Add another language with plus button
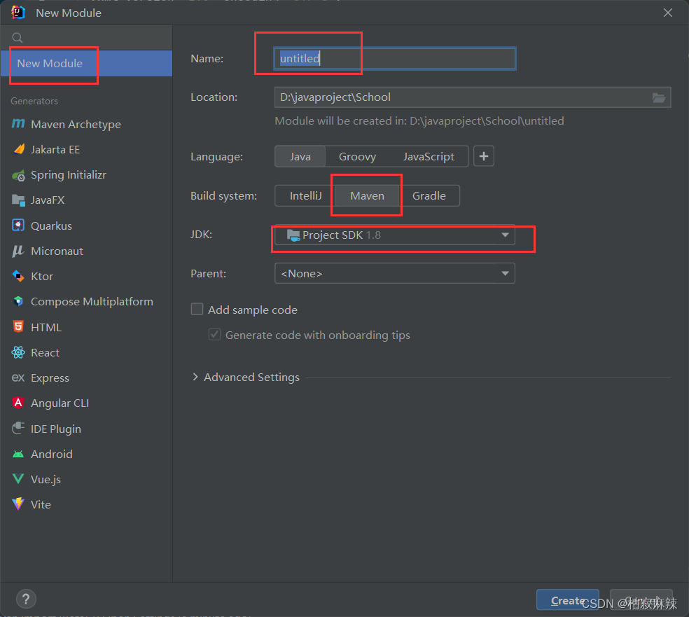689x617 pixels. click(484, 156)
